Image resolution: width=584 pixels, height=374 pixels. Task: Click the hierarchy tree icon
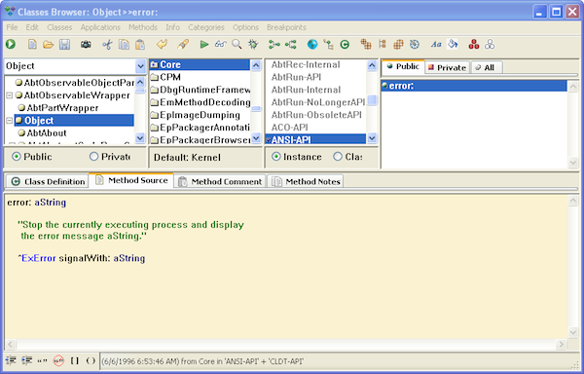pos(328,45)
